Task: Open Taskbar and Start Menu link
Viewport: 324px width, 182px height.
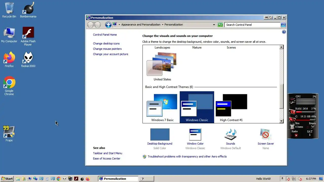Action: click(108, 153)
